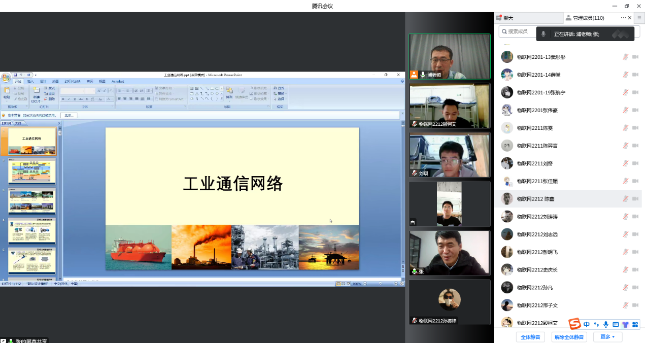Unmute microphone of 物联网2212刘涛涛

[x=626, y=217]
